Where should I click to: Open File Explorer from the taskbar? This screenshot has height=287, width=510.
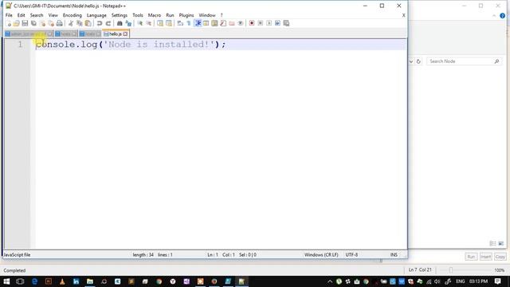click(x=90, y=281)
